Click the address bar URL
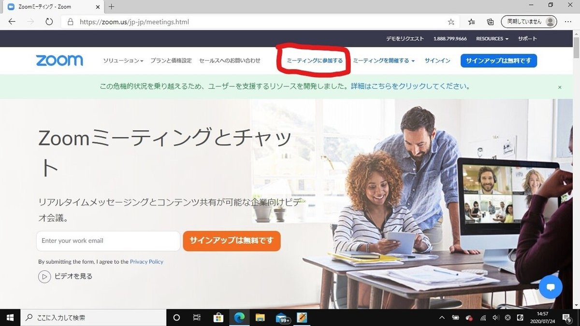Image resolution: width=580 pixels, height=326 pixels. (x=134, y=22)
